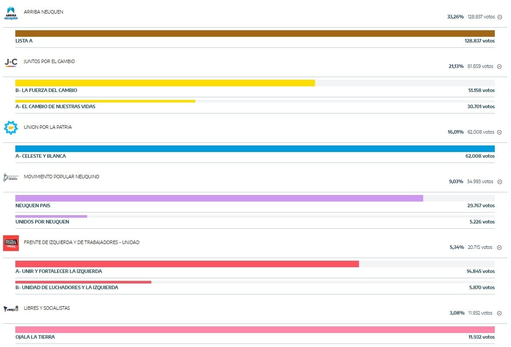The image size is (511, 347).
Task: Click the 5.870 votos list count
Action: [482, 287]
